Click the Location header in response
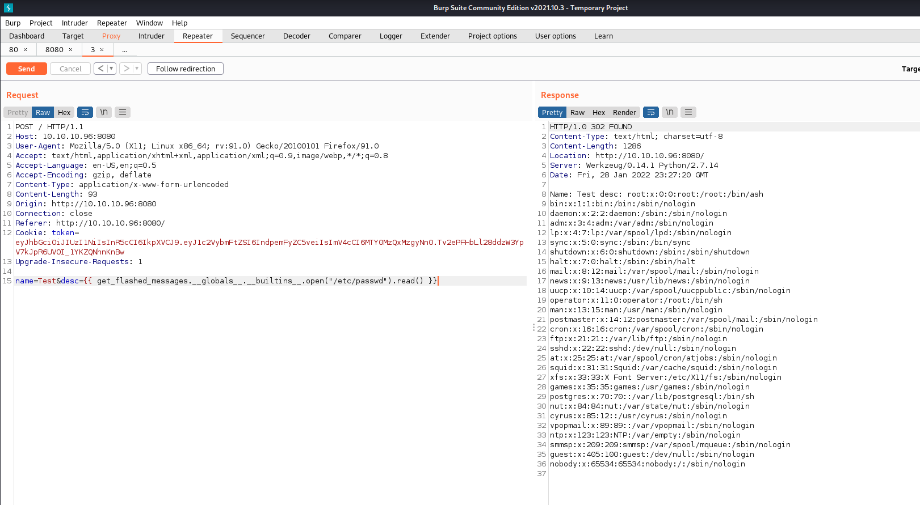920x505 pixels. [x=627, y=155]
